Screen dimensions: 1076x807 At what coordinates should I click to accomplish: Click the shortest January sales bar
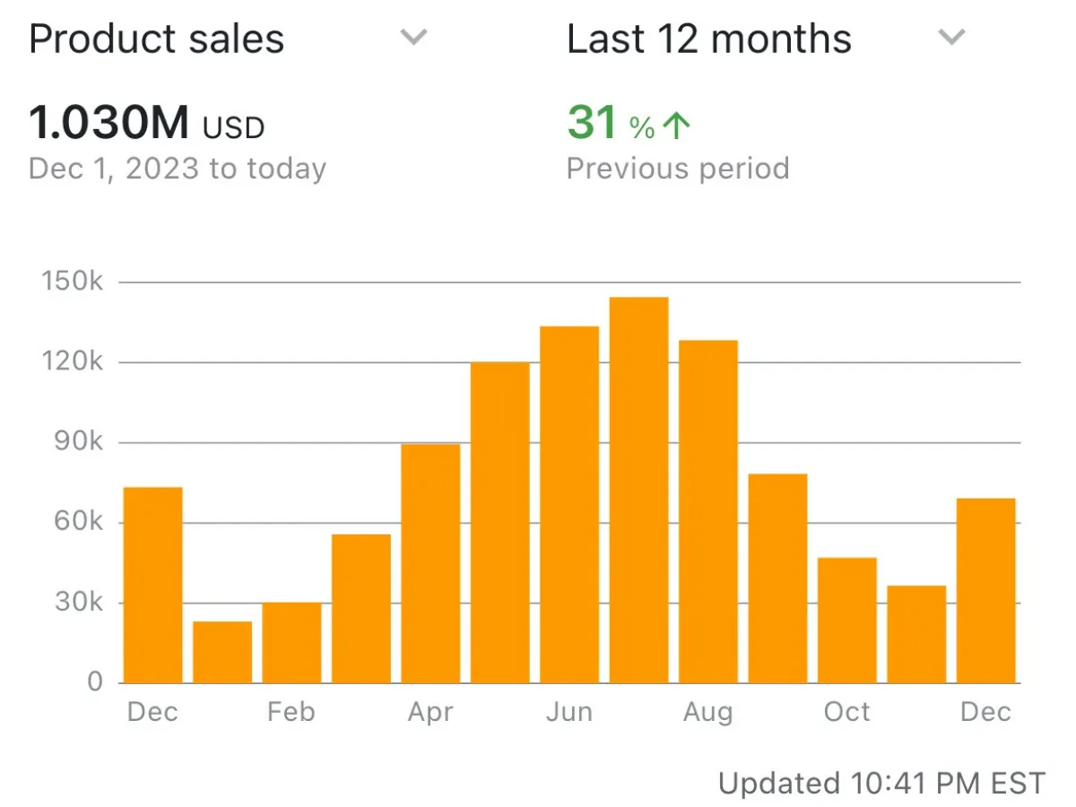[221, 650]
